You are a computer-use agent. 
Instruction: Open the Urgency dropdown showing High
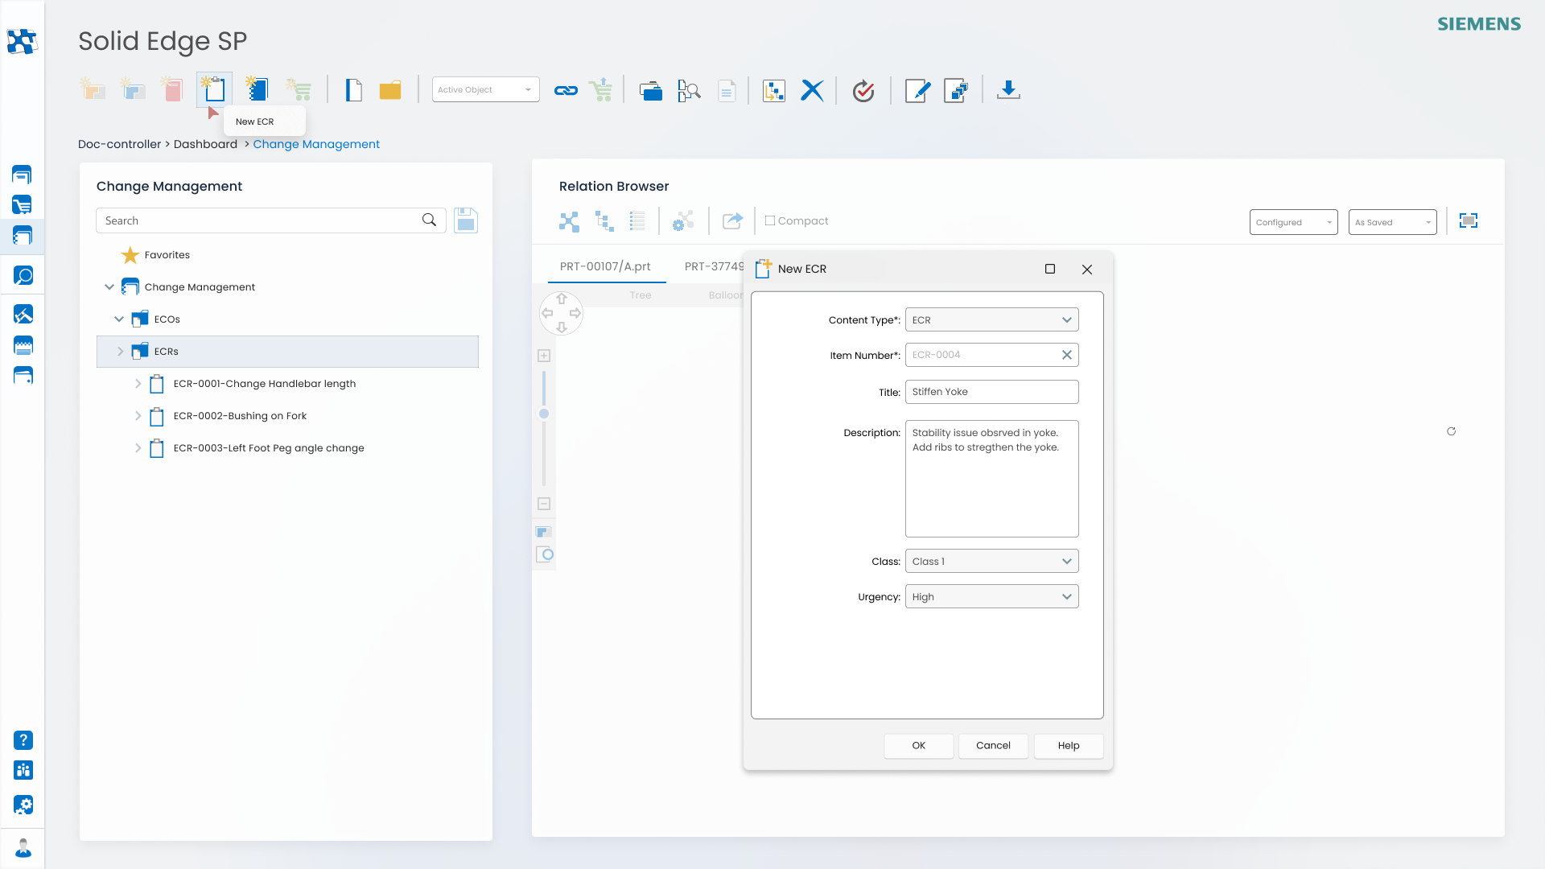(x=991, y=596)
